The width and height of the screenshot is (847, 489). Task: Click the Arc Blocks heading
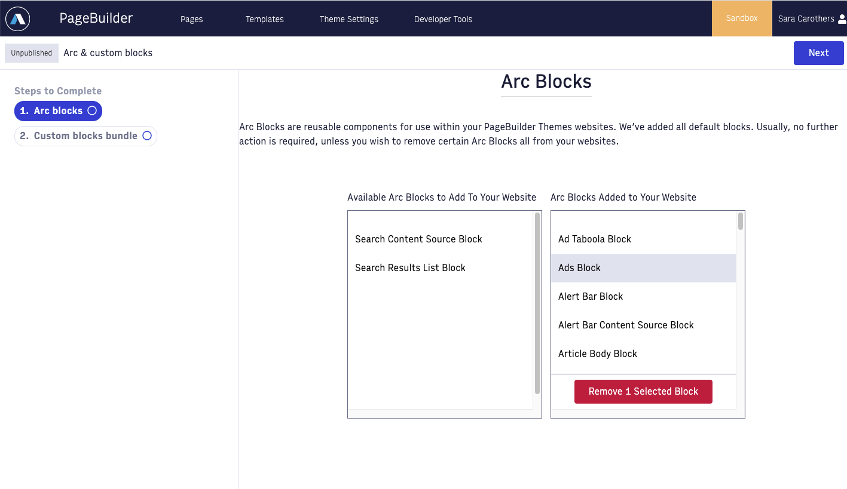[546, 82]
